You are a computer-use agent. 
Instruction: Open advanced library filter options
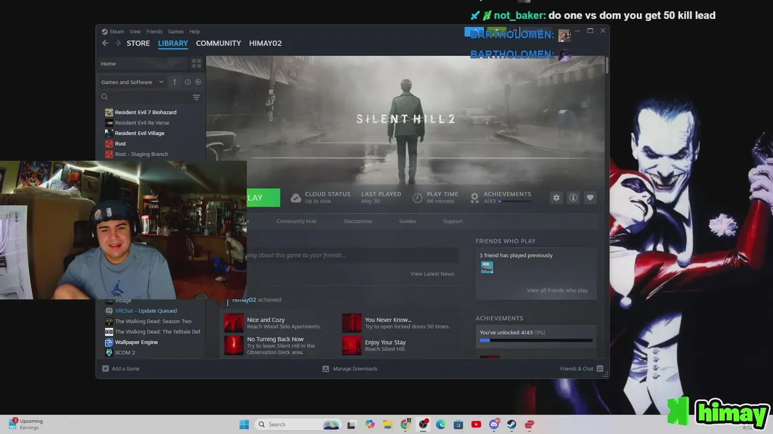196,97
